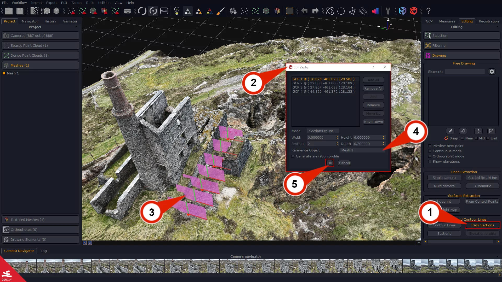The image size is (502, 282).
Task: Toggle the light bulb lighting icon
Action: pos(177,11)
